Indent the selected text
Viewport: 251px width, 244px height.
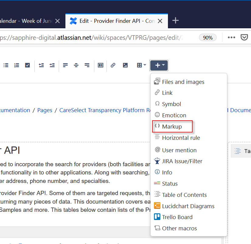pyautogui.click(x=52, y=65)
